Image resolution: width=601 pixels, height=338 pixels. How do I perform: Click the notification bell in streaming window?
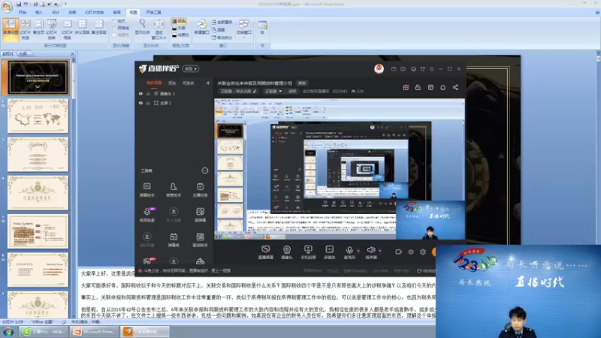[442, 87]
